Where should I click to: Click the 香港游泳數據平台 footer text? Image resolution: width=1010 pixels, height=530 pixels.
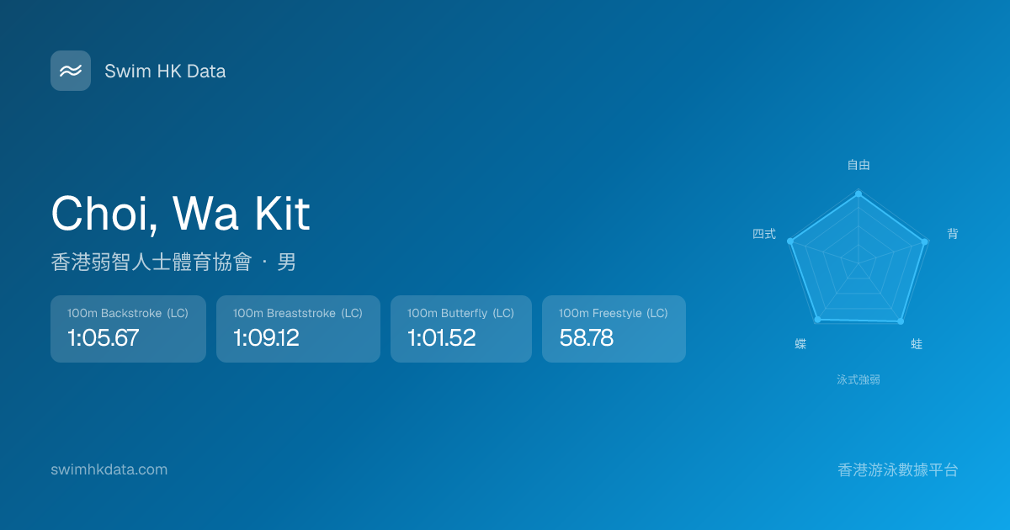pos(897,469)
